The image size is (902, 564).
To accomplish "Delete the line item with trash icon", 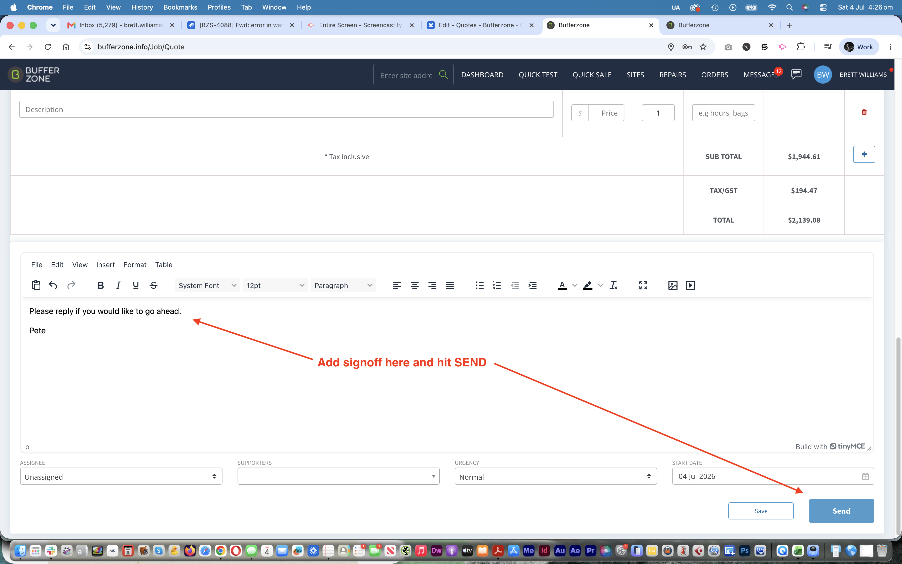I will click(864, 112).
